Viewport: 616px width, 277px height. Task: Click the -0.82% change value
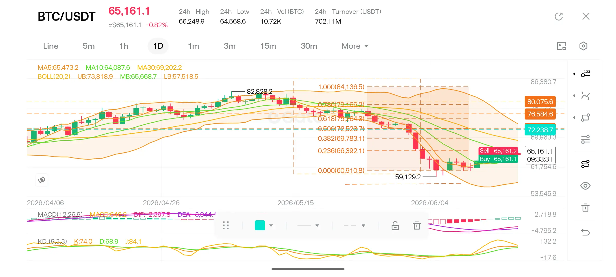pyautogui.click(x=157, y=25)
